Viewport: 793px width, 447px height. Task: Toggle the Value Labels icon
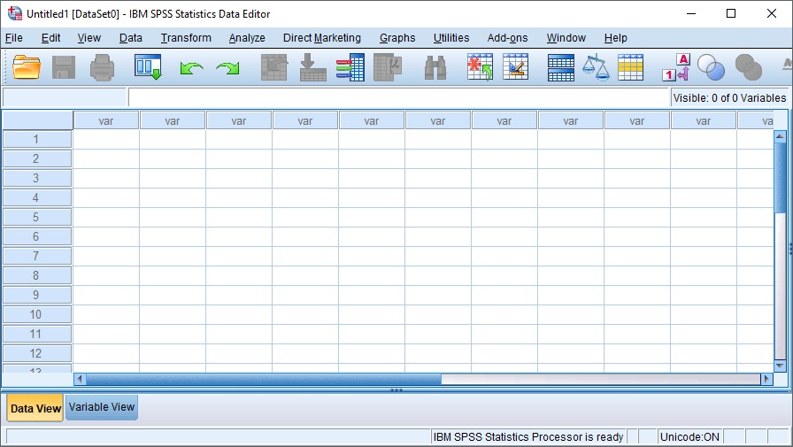point(676,67)
